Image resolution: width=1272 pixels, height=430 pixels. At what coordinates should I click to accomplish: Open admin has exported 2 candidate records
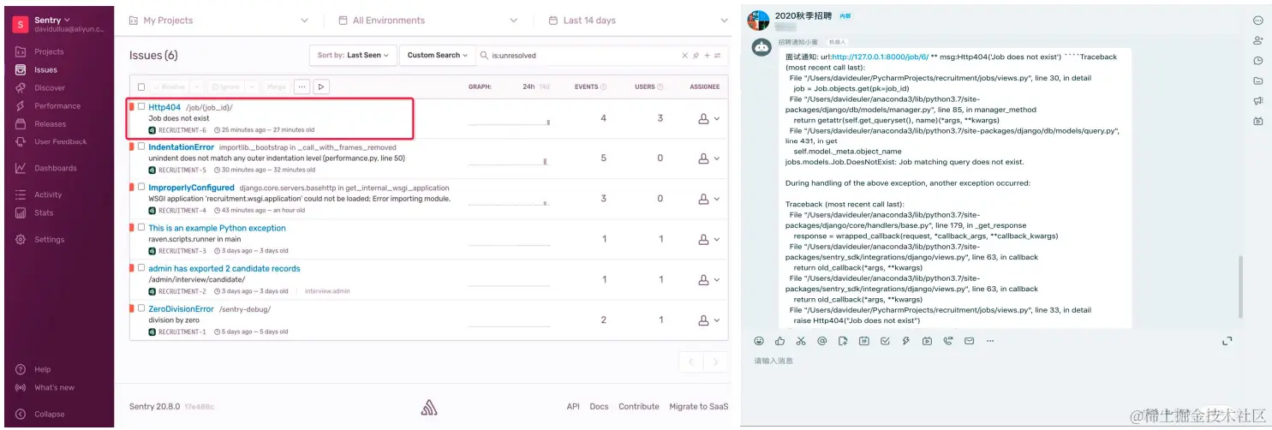224,268
